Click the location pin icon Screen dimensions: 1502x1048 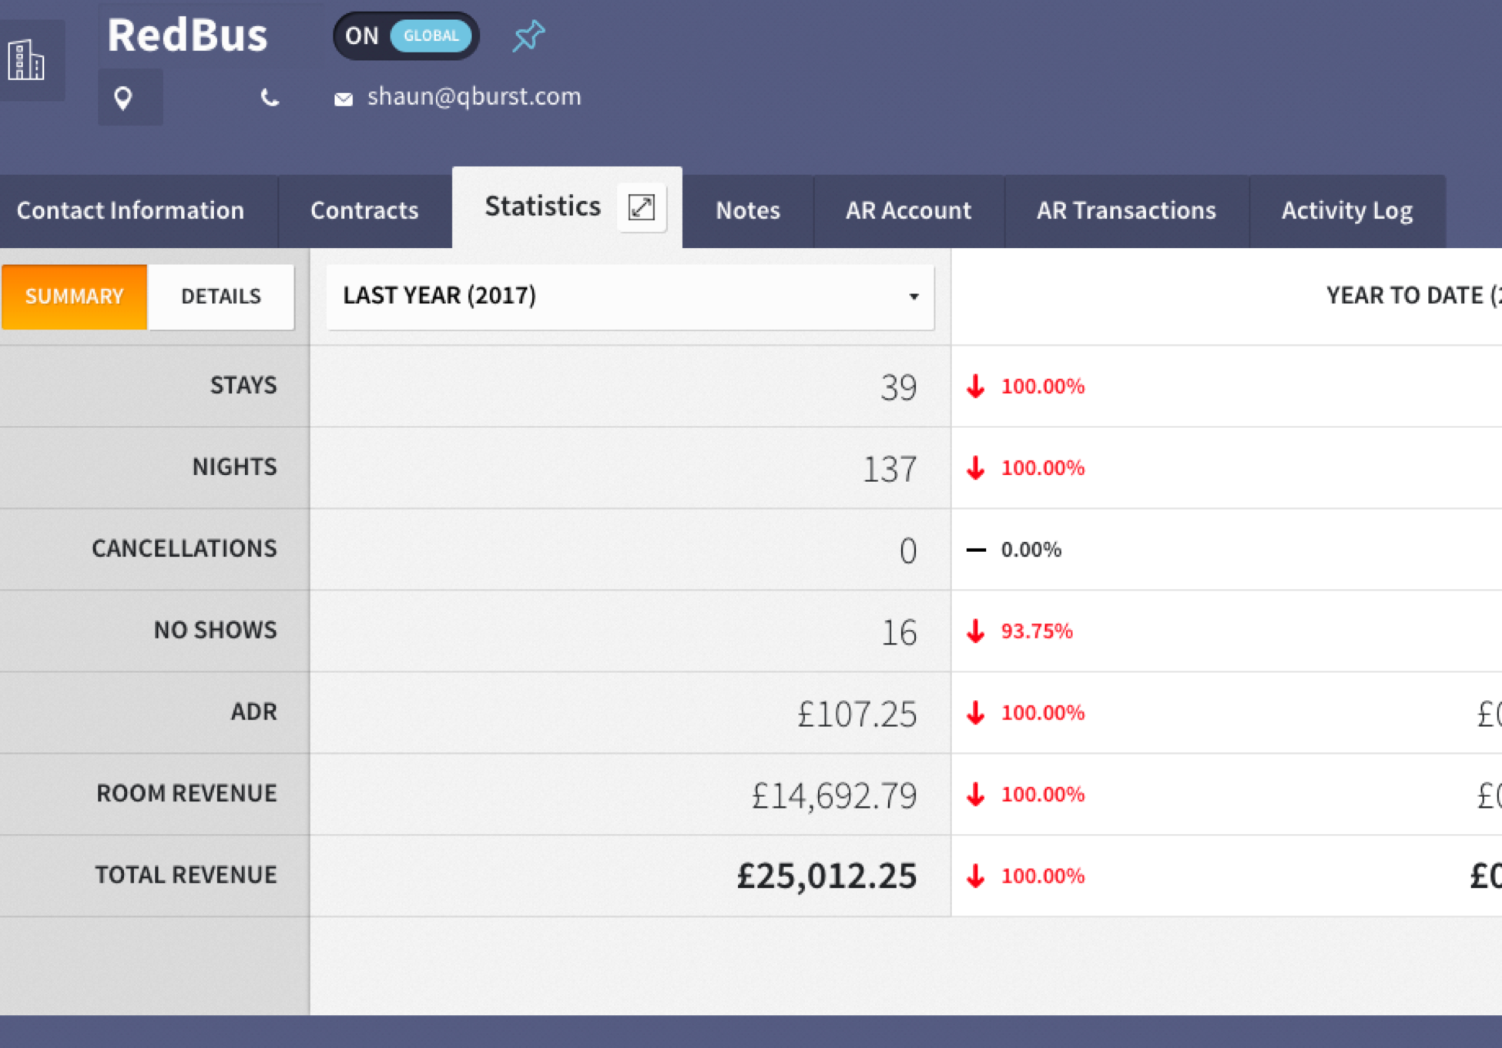tap(123, 98)
